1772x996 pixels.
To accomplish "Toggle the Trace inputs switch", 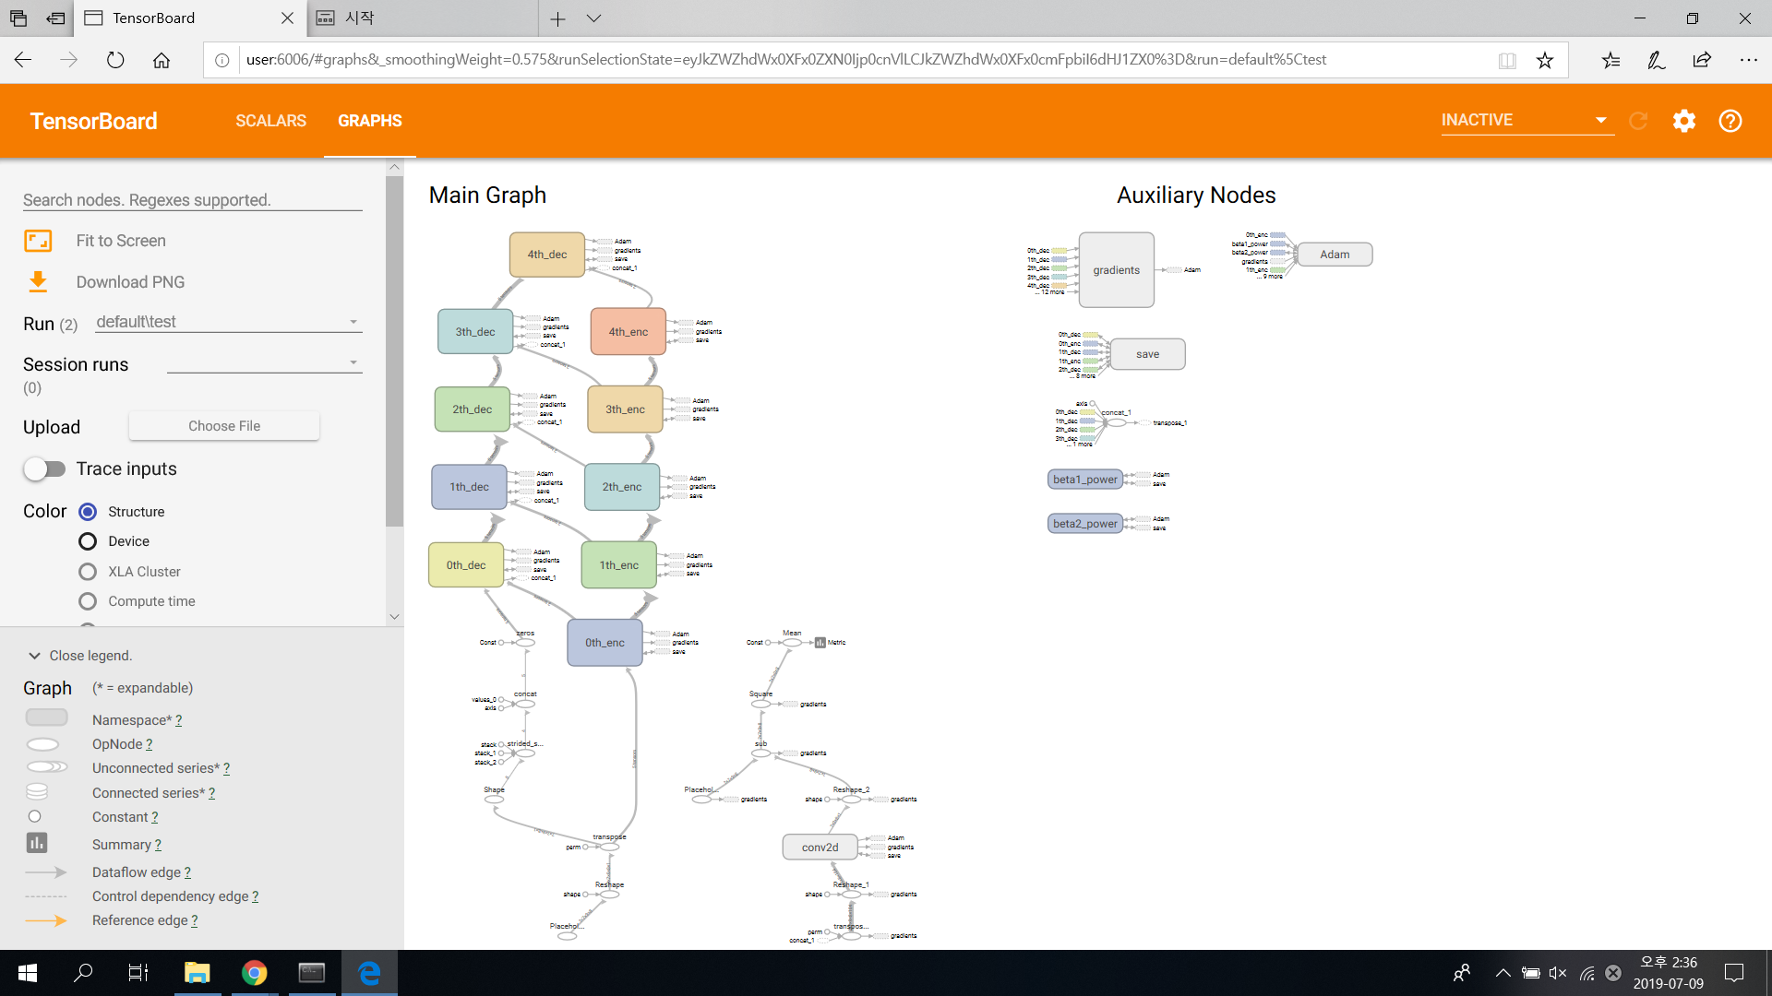I will pos(44,469).
